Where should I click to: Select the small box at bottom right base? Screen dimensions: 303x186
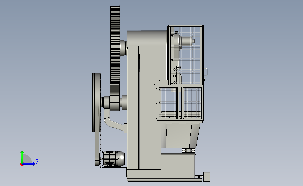click(x=207, y=177)
